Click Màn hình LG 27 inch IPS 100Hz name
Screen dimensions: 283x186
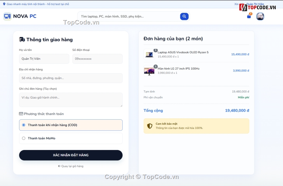coord(178,69)
